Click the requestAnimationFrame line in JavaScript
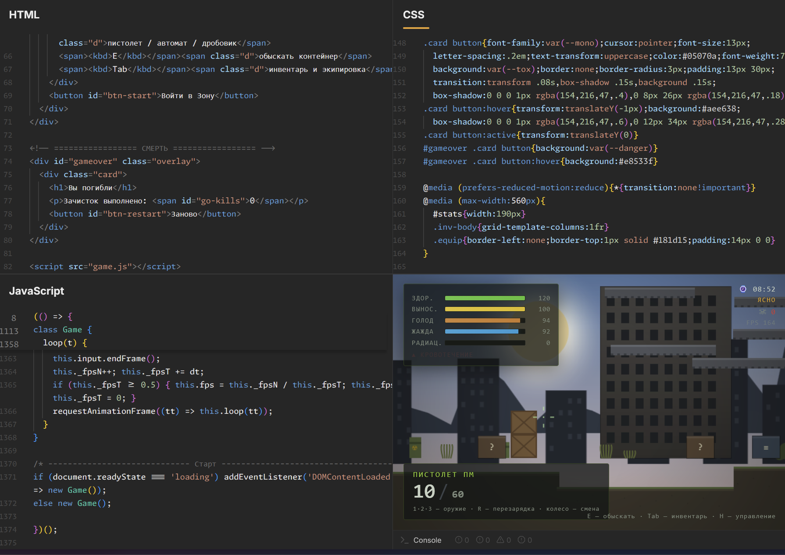The height and width of the screenshot is (555, 785). pos(163,411)
